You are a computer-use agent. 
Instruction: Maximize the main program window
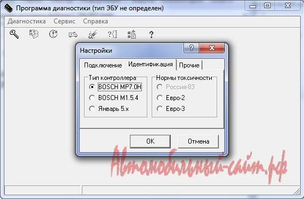pos(267,6)
